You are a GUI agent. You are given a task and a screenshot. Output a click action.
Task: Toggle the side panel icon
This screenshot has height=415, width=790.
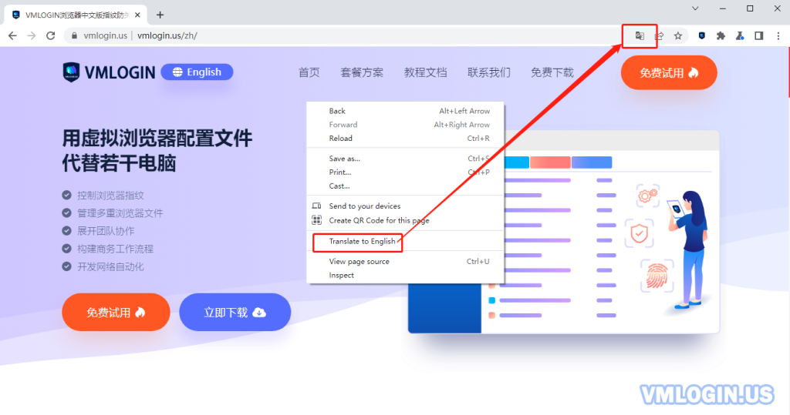tap(759, 35)
